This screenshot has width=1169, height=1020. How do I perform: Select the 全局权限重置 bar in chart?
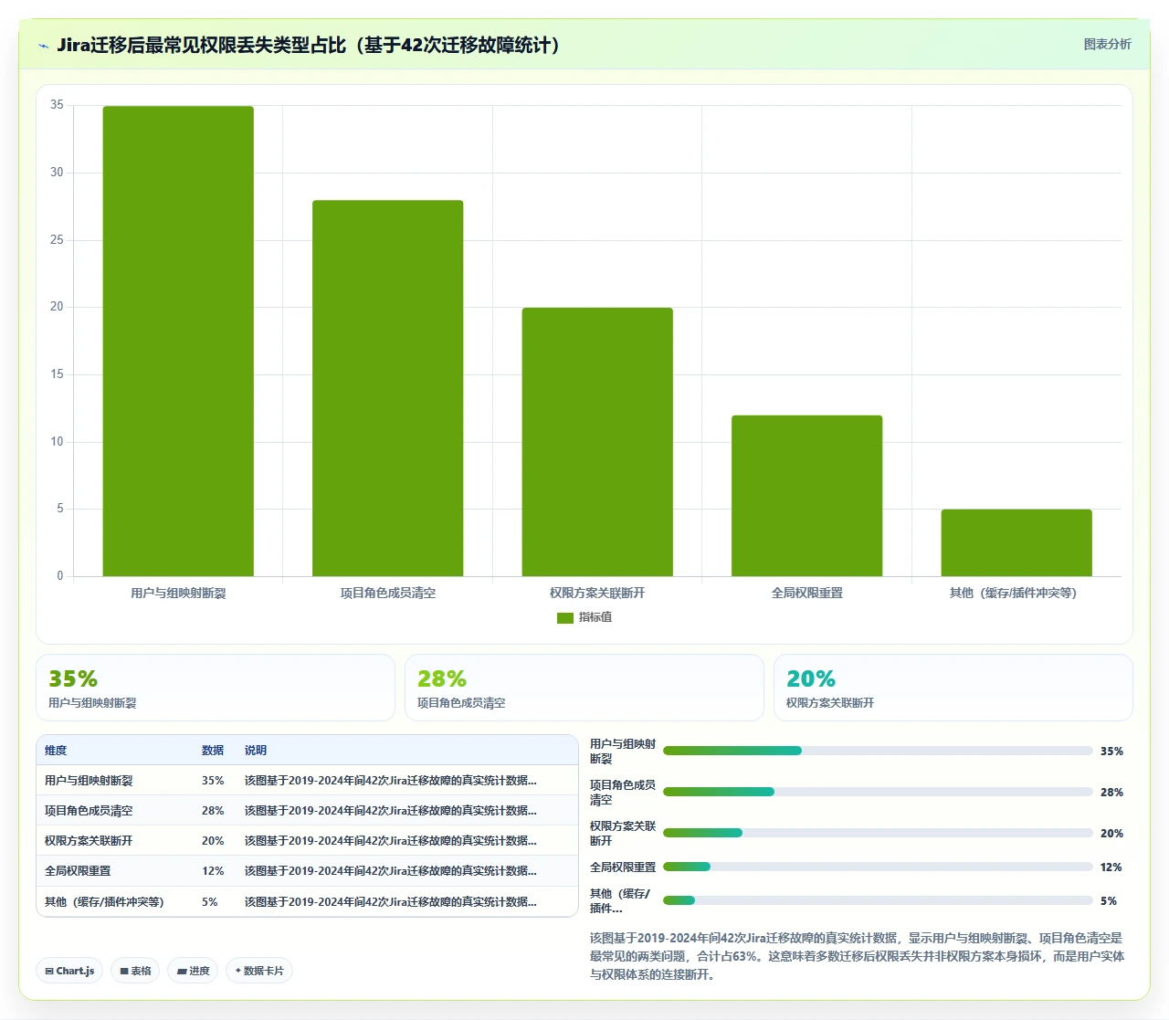point(806,496)
